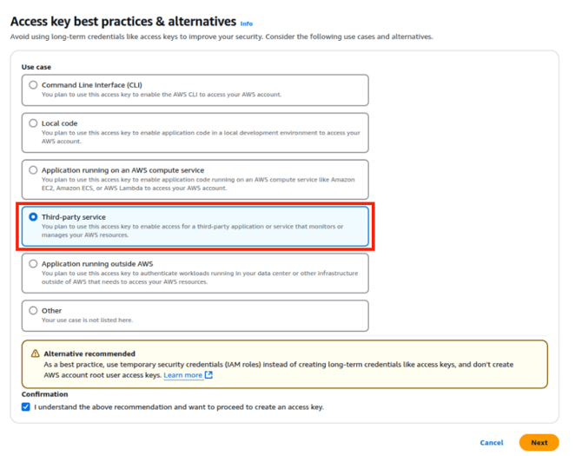Click the Use case section label
This screenshot has width=582, height=456.
pos(36,66)
